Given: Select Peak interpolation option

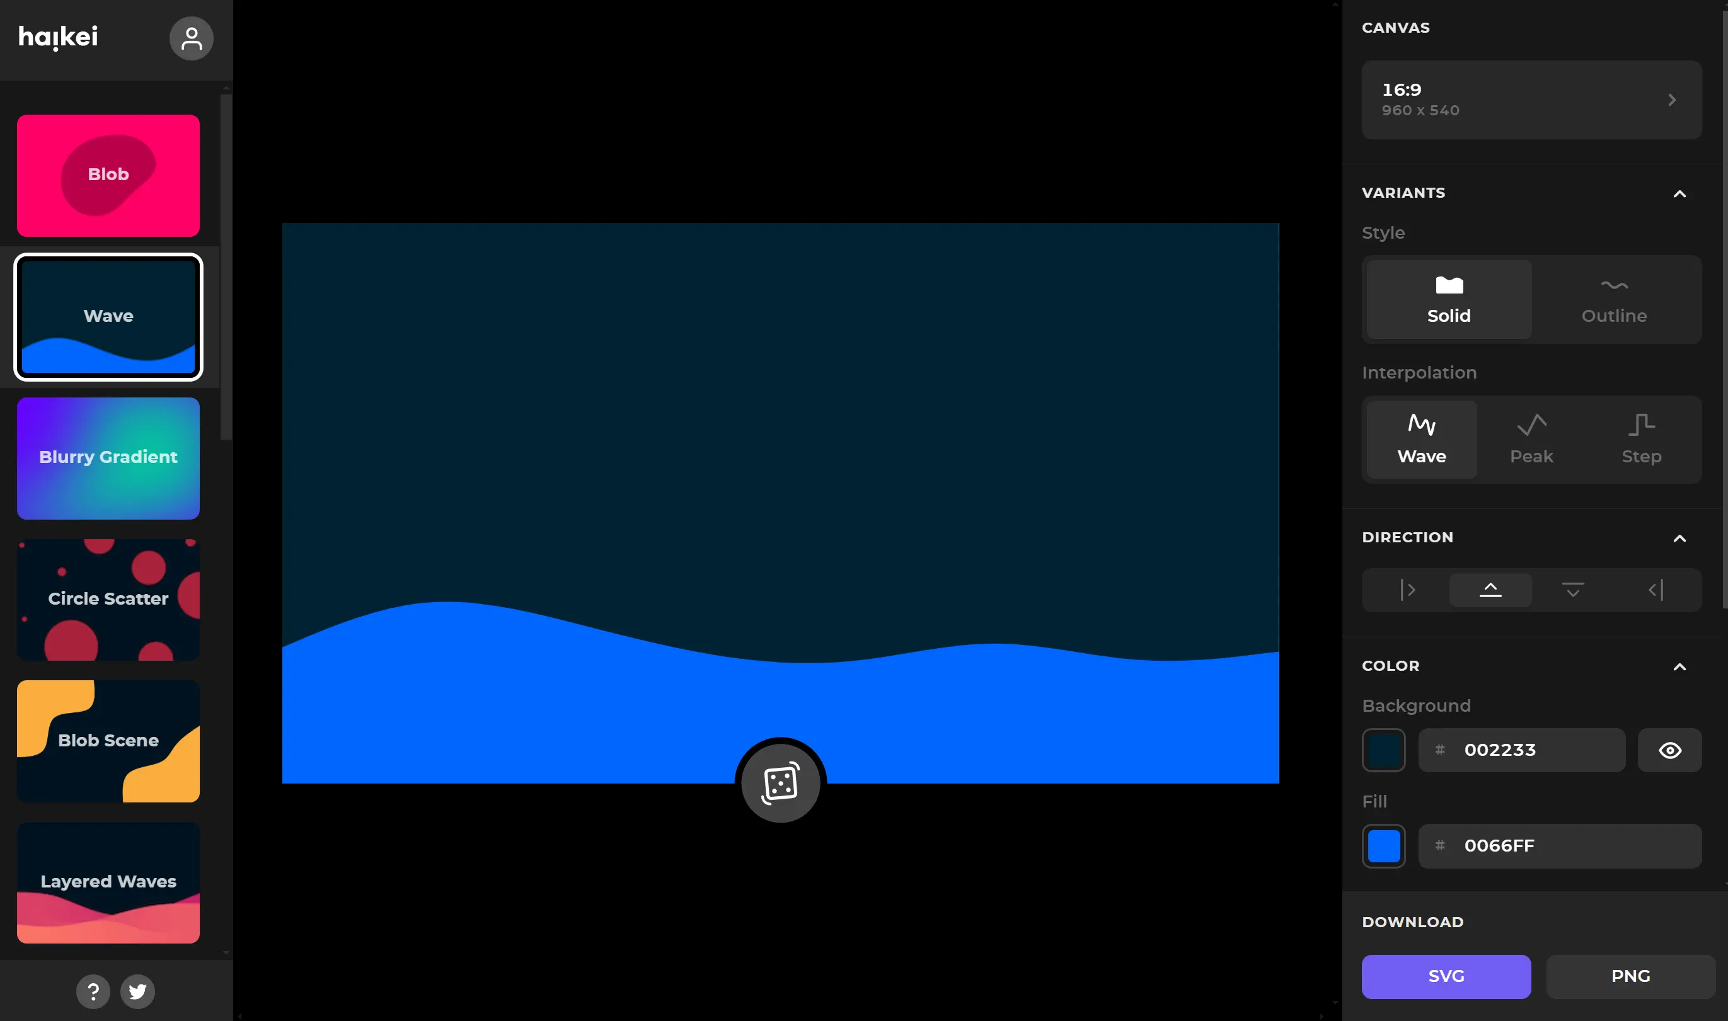Looking at the screenshot, I should click(1531, 440).
